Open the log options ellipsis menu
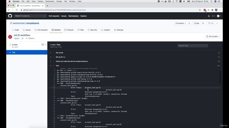Viewport: 229px width, 128px height. [x=219, y=46]
